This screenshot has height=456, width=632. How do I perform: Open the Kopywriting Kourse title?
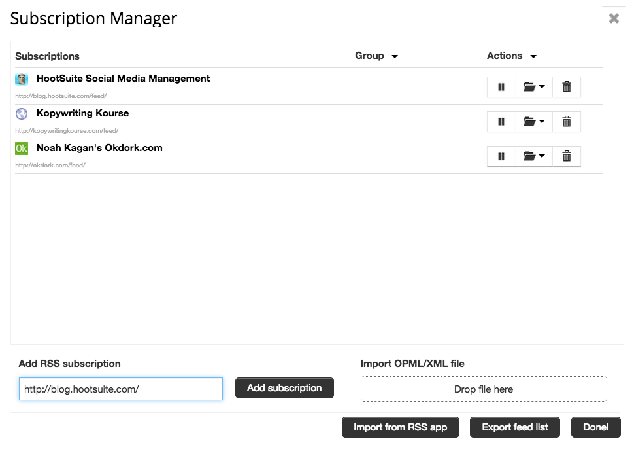[82, 113]
